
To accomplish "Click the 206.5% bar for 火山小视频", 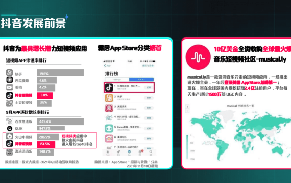I will pos(48,137).
